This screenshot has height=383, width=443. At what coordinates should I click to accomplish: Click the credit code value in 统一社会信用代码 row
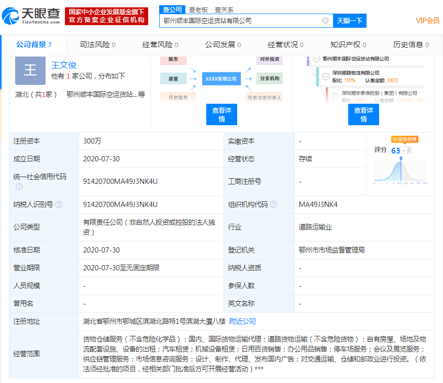[120, 181]
